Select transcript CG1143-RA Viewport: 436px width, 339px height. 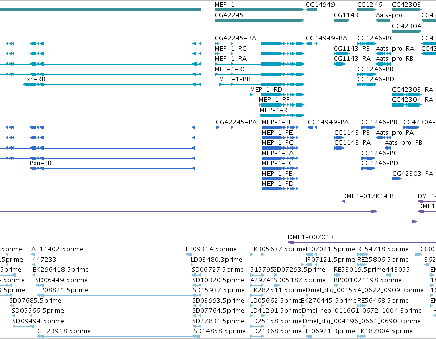(339, 64)
